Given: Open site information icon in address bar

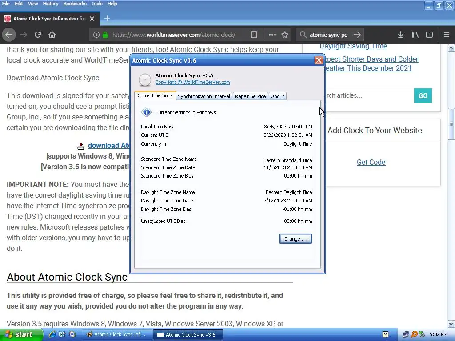Looking at the screenshot, I should tap(96, 35).
